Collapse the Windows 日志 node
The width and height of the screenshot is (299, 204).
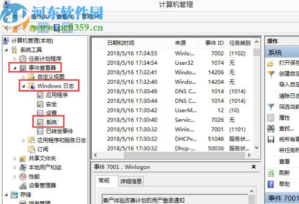click(24, 86)
